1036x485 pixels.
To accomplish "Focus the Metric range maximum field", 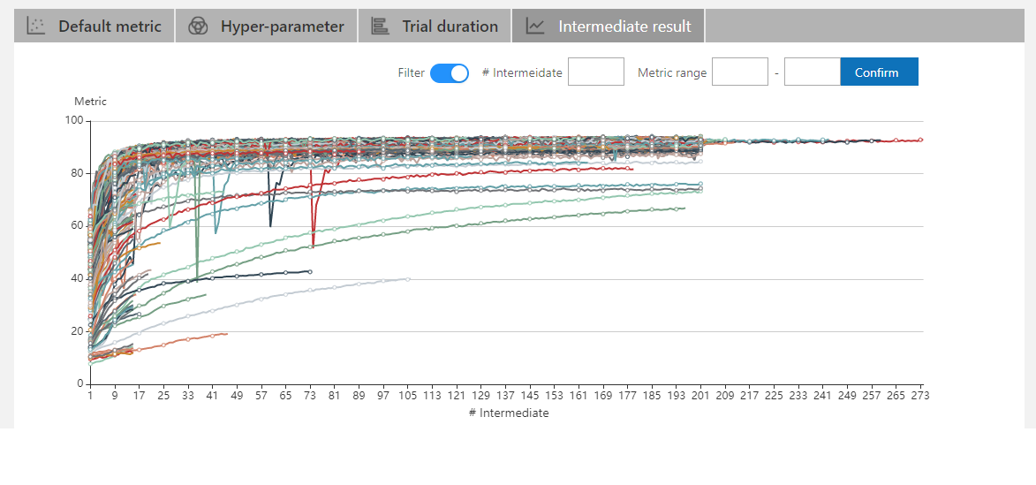I will click(x=812, y=72).
